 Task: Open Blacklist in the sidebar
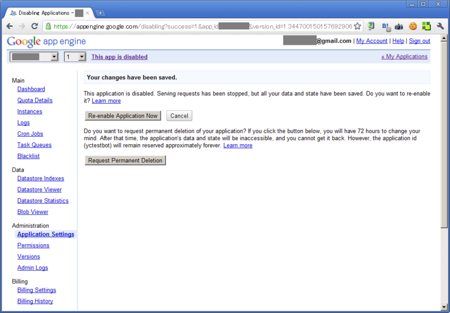28,156
